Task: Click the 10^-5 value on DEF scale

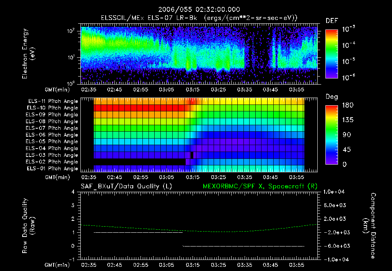Action: tap(348, 61)
